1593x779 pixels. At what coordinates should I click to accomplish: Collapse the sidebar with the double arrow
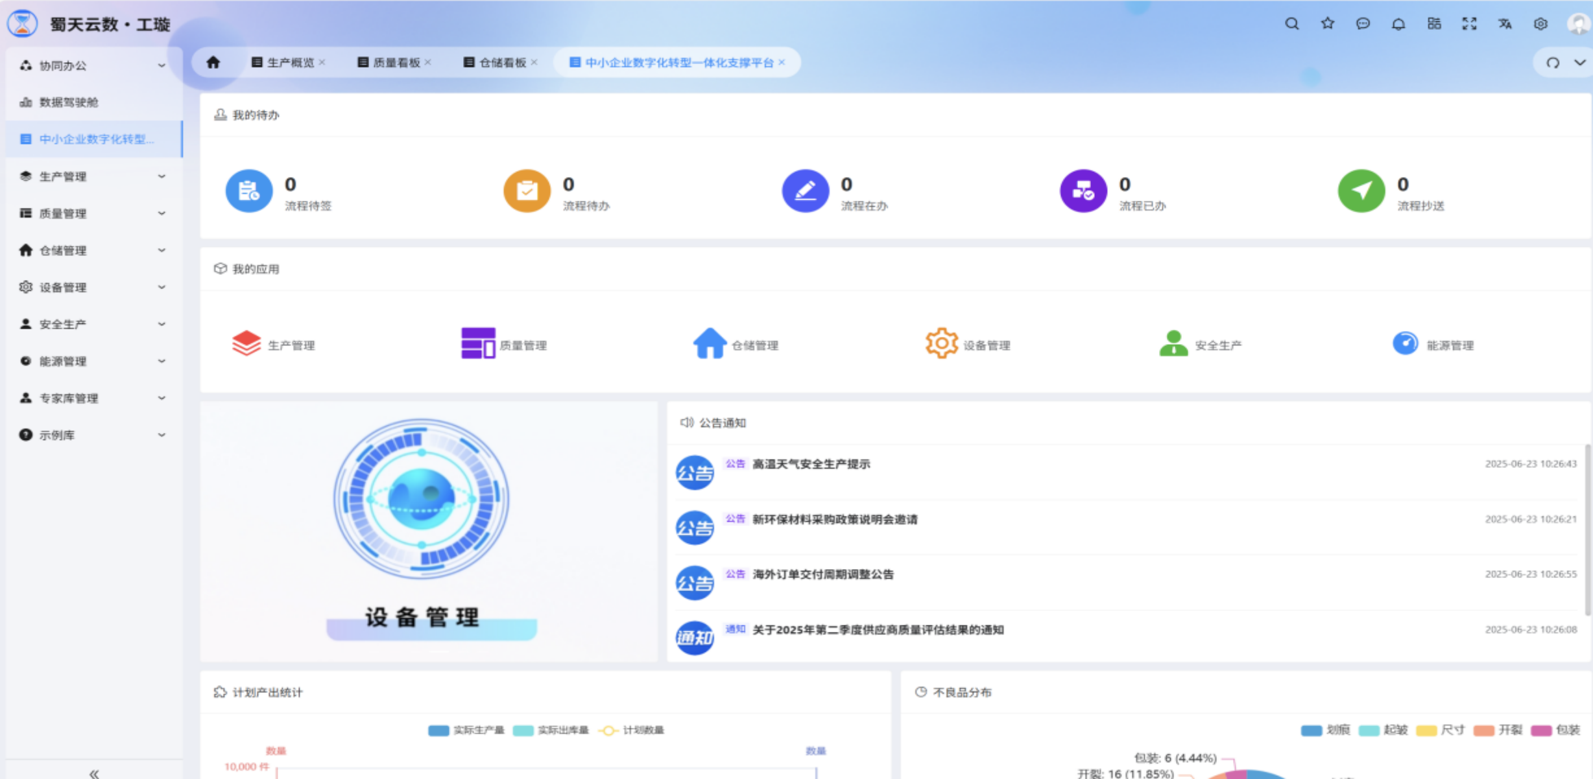(94, 773)
